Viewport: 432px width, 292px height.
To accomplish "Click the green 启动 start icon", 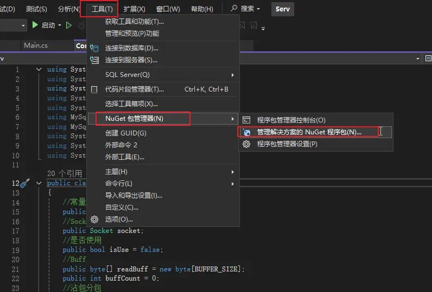I will (35, 25).
